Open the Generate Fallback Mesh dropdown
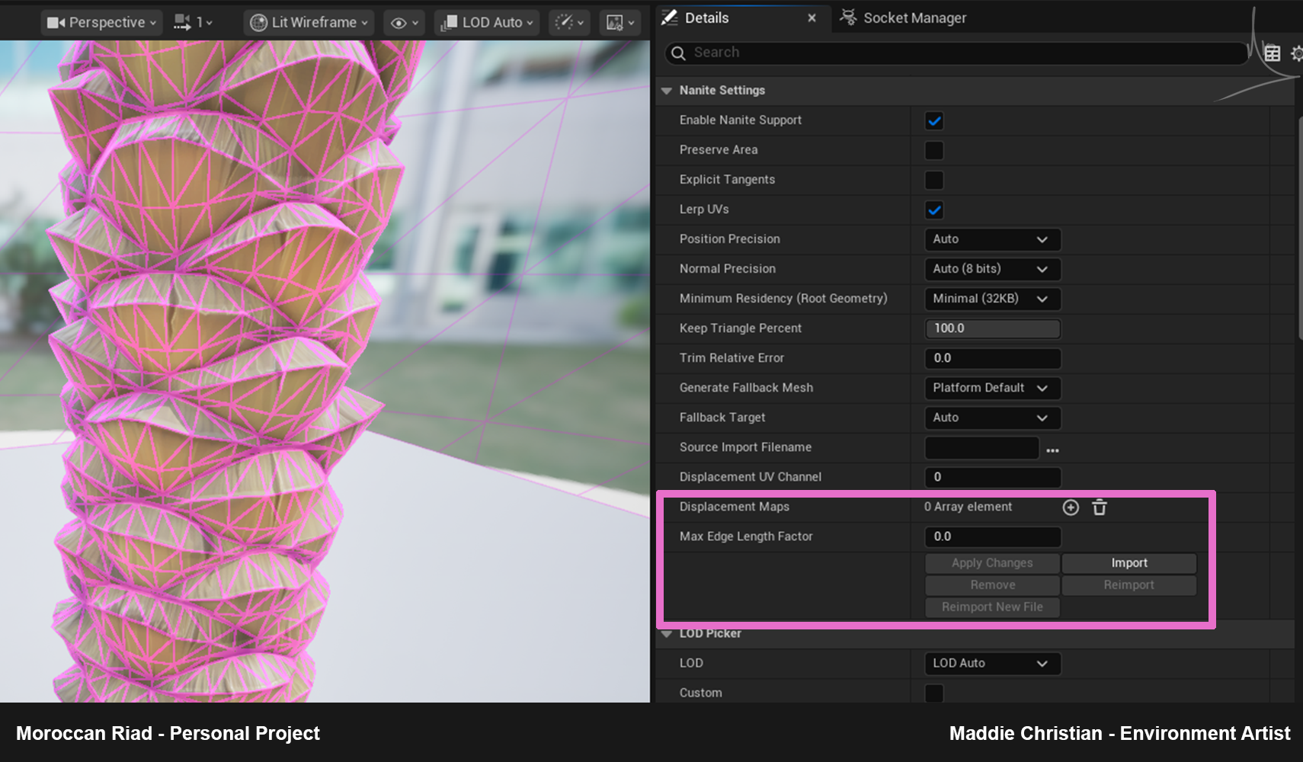 point(992,388)
